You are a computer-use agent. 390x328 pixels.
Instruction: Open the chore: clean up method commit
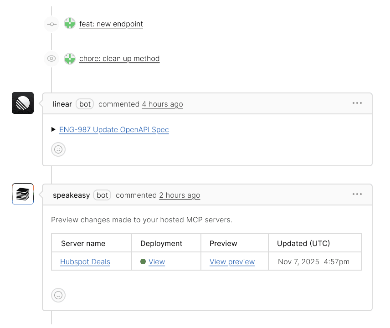(119, 58)
